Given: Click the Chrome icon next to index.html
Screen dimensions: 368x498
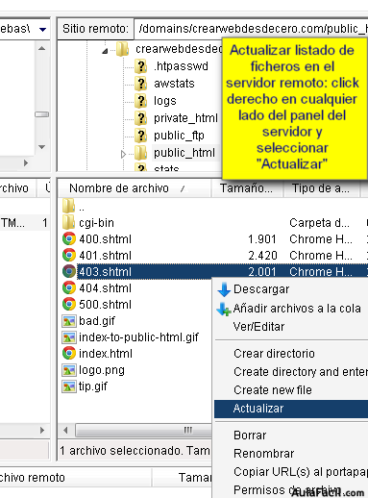Looking at the screenshot, I should [x=69, y=353].
